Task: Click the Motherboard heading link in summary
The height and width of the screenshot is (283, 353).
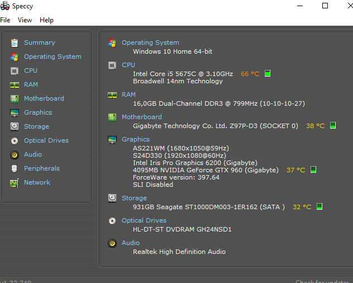Action: pyautogui.click(x=142, y=117)
